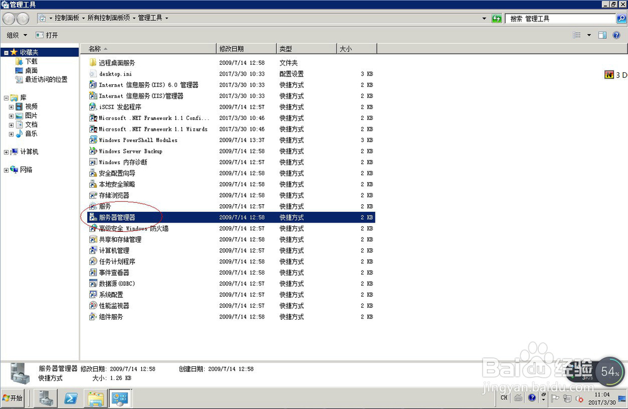628x409 pixels.
Task: Sort by the 大小 column header
Action: point(357,48)
